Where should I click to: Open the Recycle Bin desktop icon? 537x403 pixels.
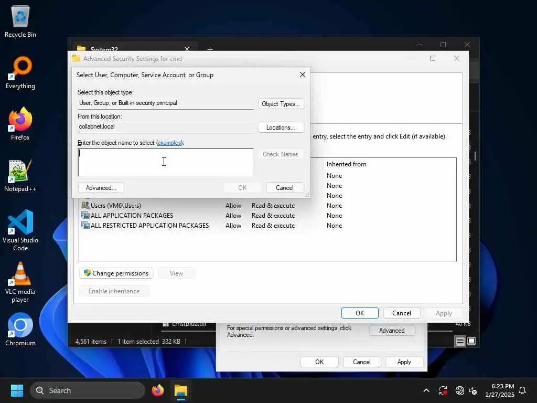click(20, 22)
